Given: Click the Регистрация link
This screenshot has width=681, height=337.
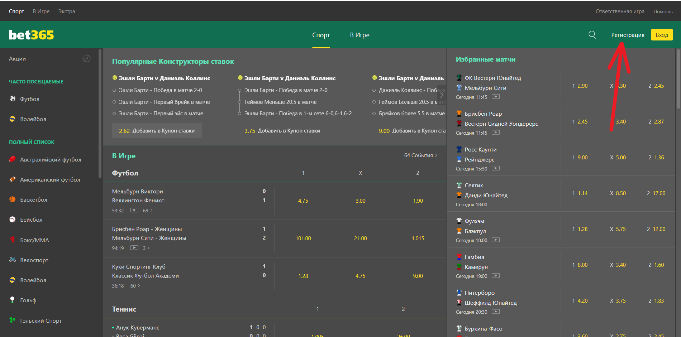Looking at the screenshot, I should pos(628,35).
